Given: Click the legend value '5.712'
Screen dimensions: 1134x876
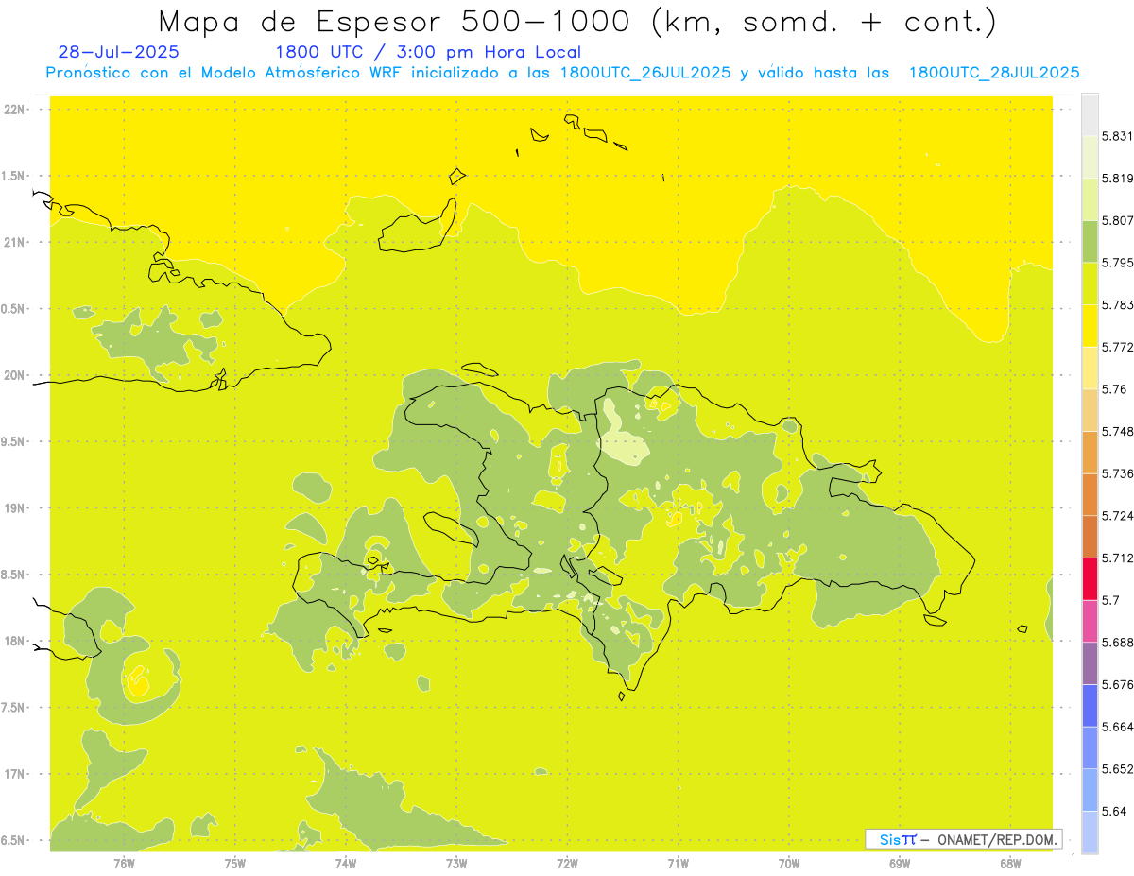Looking at the screenshot, I should [1118, 558].
